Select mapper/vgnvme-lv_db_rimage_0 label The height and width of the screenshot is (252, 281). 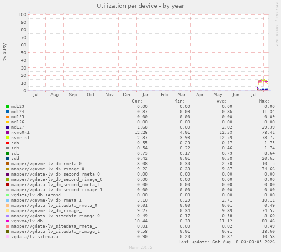(x=48, y=169)
